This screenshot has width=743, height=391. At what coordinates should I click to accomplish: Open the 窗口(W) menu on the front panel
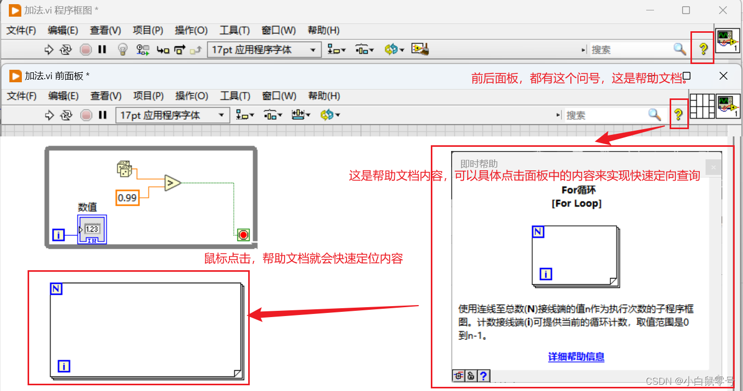[x=279, y=96]
